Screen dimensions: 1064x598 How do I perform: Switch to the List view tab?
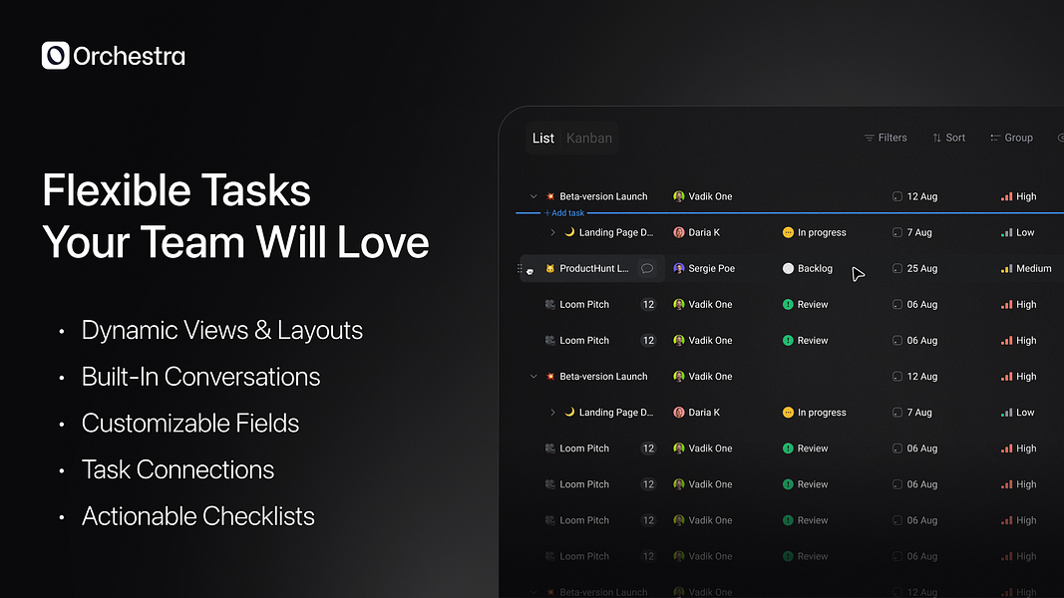click(542, 139)
